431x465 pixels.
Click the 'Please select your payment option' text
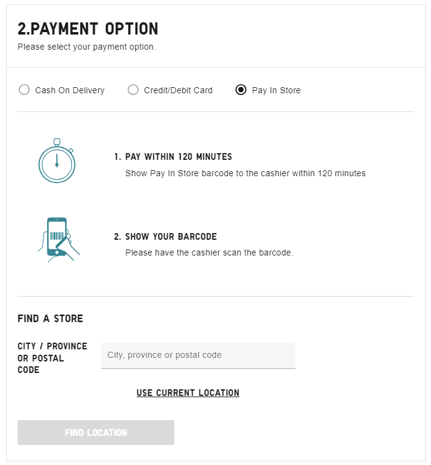coord(87,47)
